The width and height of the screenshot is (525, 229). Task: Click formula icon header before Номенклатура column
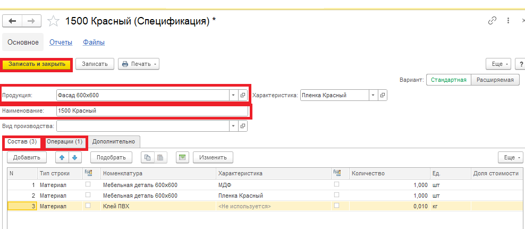[89, 173]
